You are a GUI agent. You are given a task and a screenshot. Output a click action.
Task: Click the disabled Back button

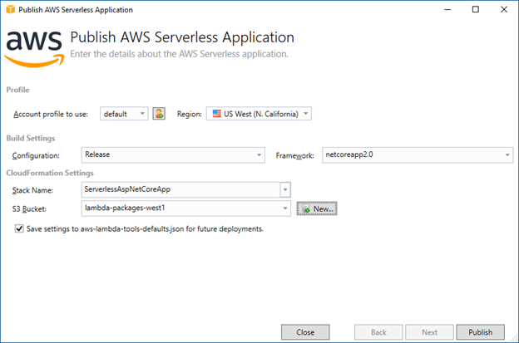tap(378, 332)
